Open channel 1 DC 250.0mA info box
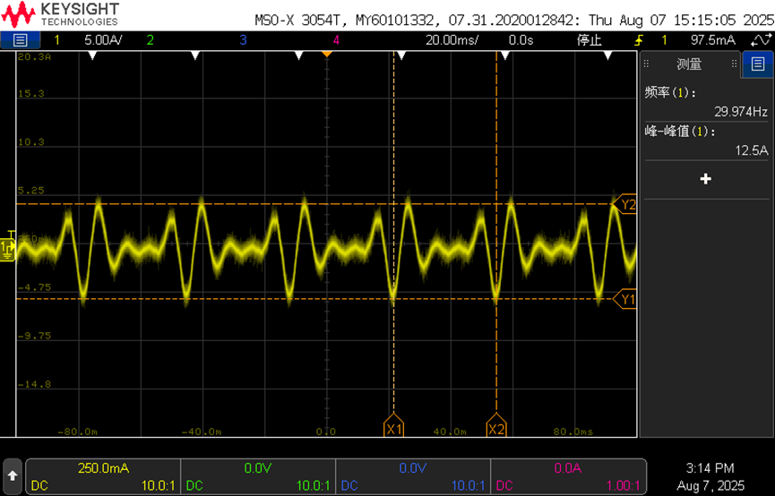This screenshot has height=496, width=775. pyautogui.click(x=103, y=476)
